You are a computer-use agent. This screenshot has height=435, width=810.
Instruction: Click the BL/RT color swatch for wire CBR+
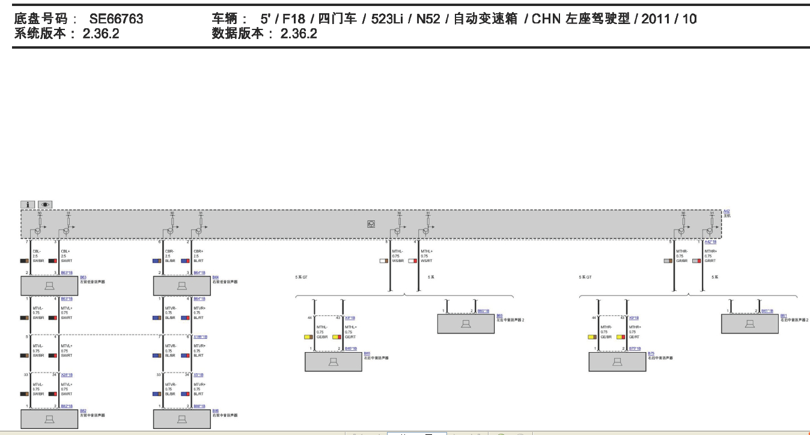[185, 261]
